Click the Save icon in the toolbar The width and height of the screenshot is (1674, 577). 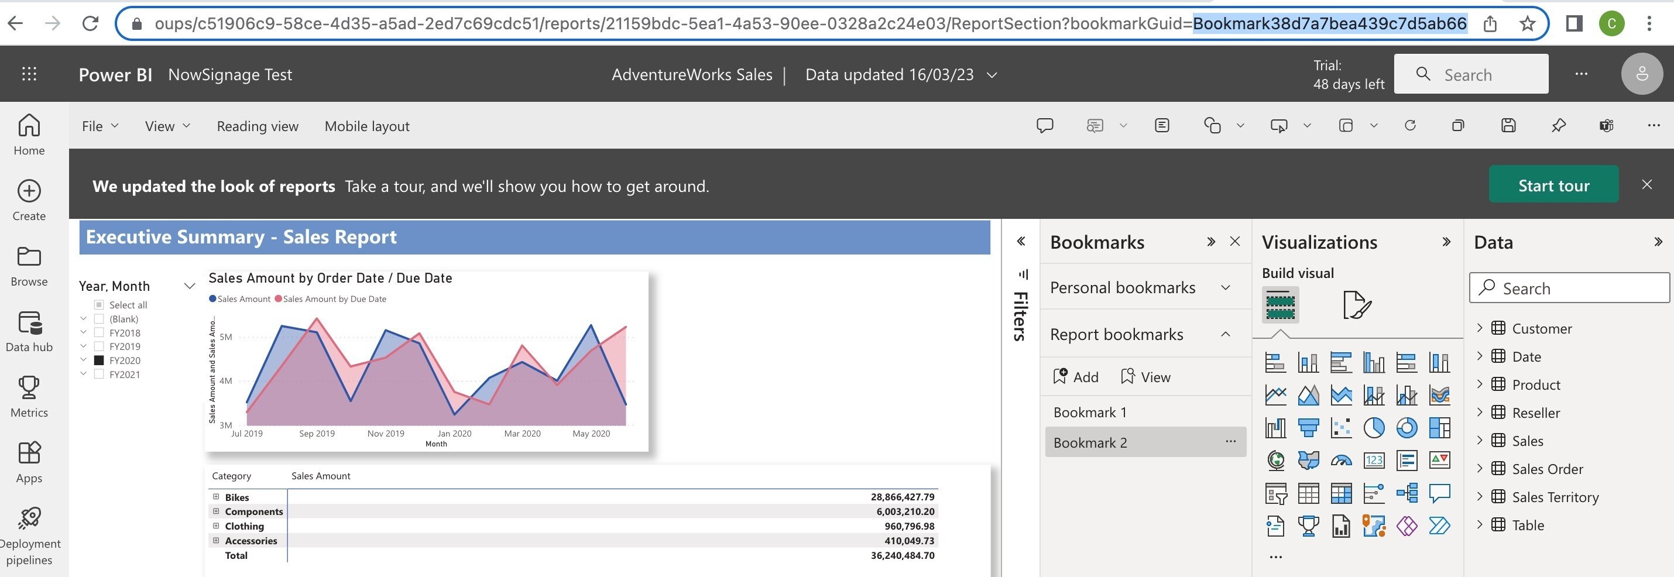(x=1508, y=125)
